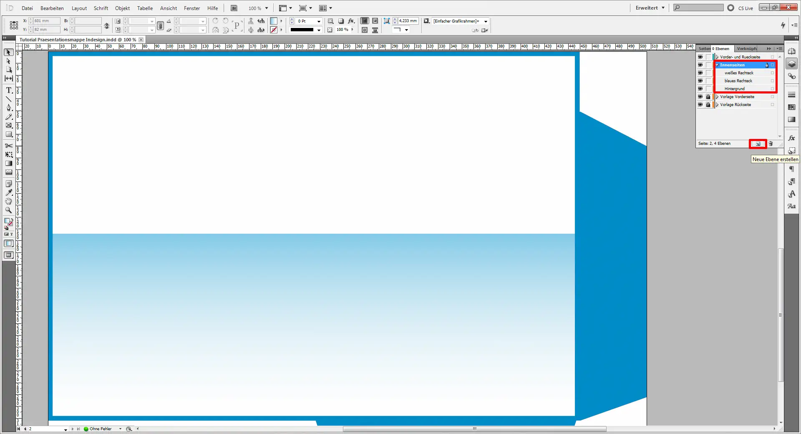Open the Objekt menu

pyautogui.click(x=122, y=8)
